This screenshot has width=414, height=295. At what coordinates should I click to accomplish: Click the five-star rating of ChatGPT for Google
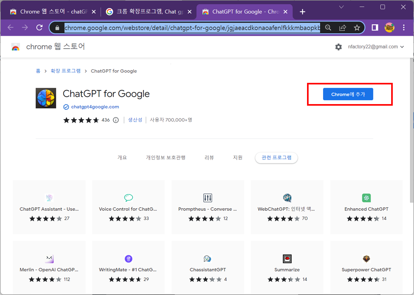pos(81,120)
